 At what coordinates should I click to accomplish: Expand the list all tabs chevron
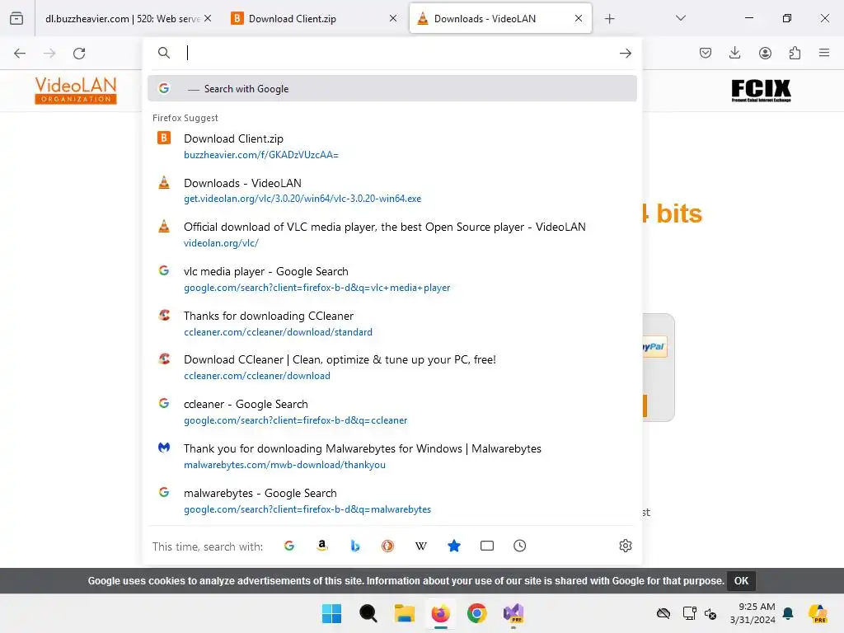[x=680, y=18]
